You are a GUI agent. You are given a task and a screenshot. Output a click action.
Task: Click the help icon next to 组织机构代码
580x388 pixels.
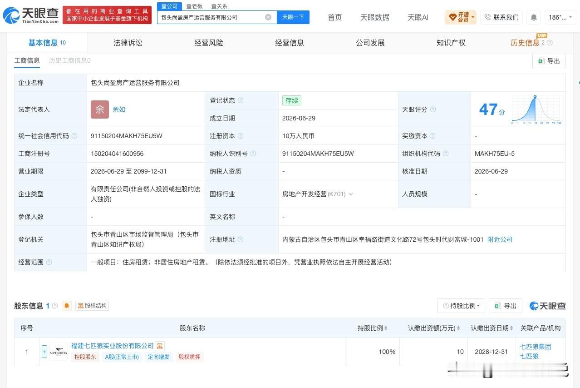446,154
